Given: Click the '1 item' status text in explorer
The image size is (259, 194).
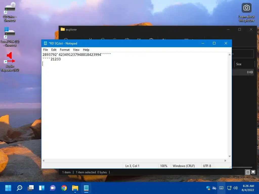Looking at the screenshot, I should tap(66, 172).
